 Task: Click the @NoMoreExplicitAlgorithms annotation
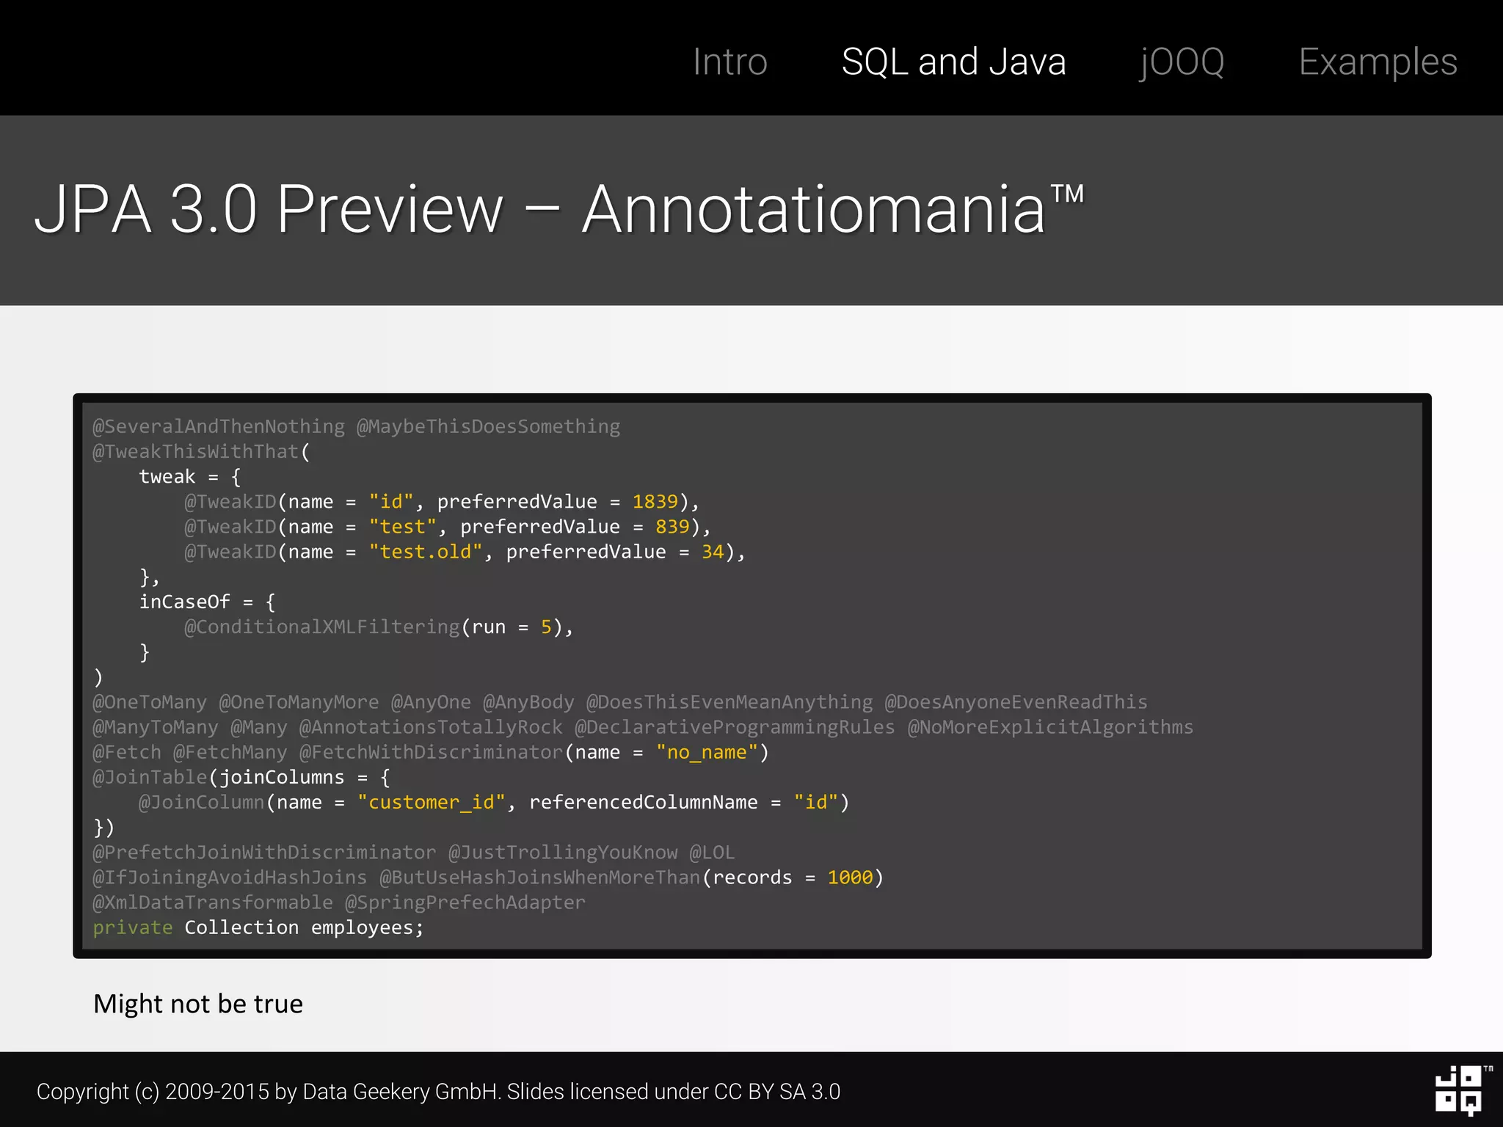pos(1050,727)
